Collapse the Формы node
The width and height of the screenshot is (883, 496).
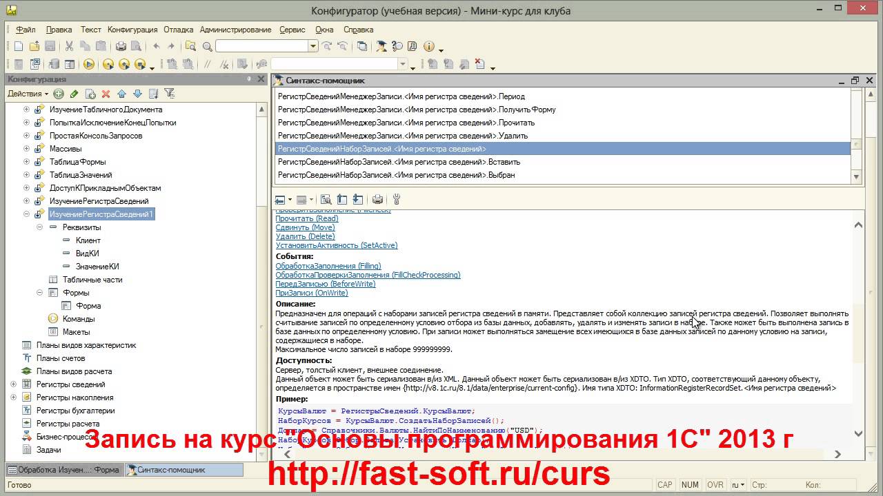point(40,293)
